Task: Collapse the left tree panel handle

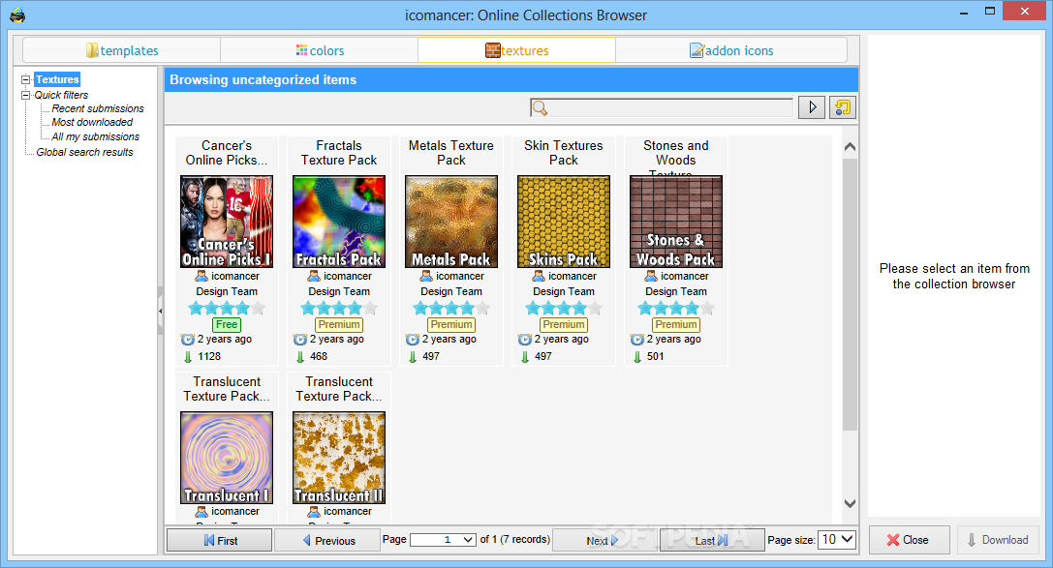Action: tap(160, 311)
